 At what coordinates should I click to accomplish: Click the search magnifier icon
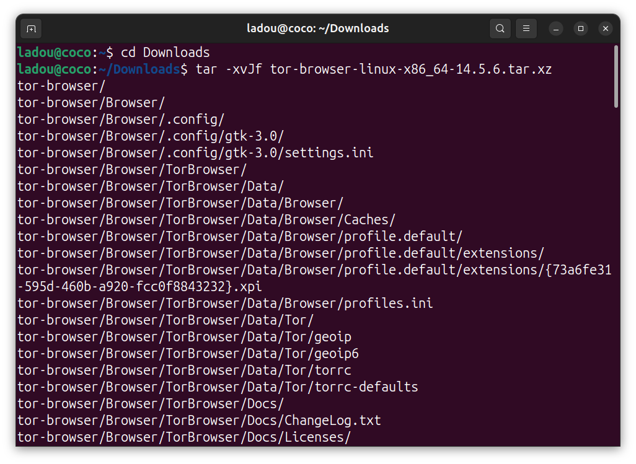coord(500,28)
